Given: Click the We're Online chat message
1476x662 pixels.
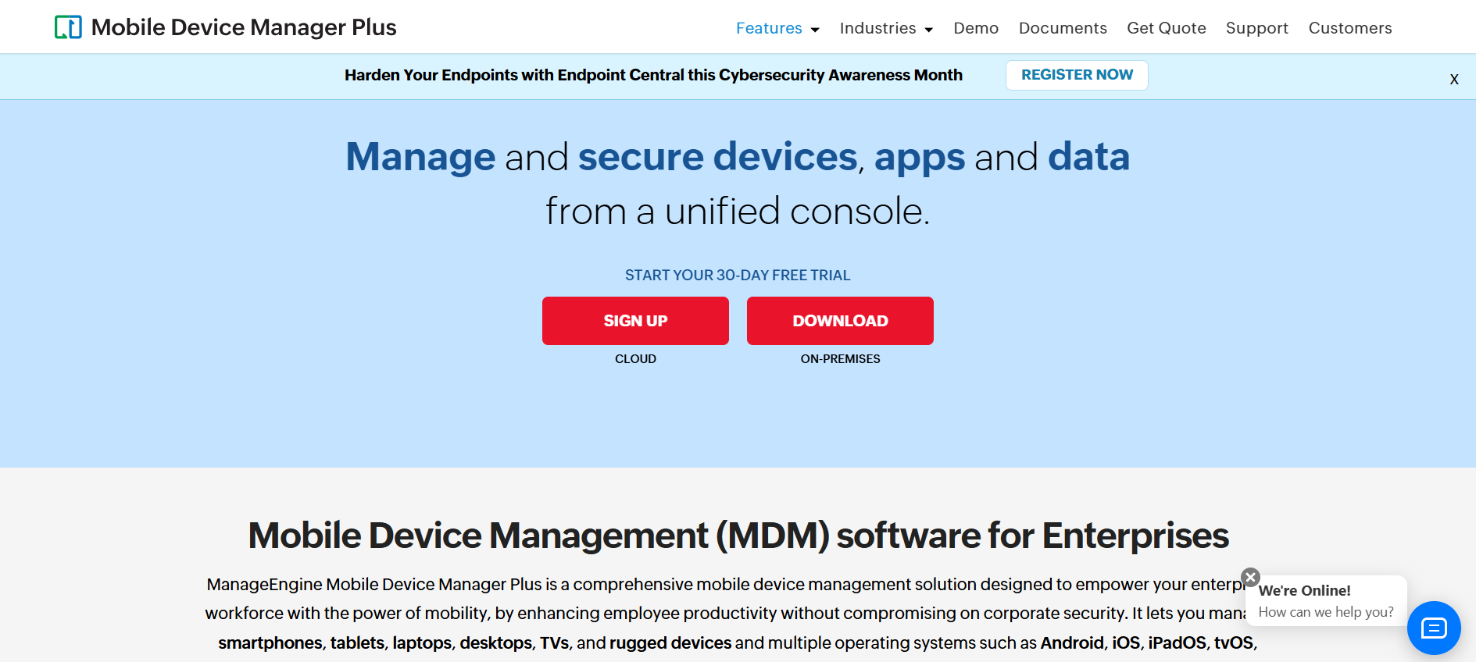Looking at the screenshot, I should (x=1326, y=601).
